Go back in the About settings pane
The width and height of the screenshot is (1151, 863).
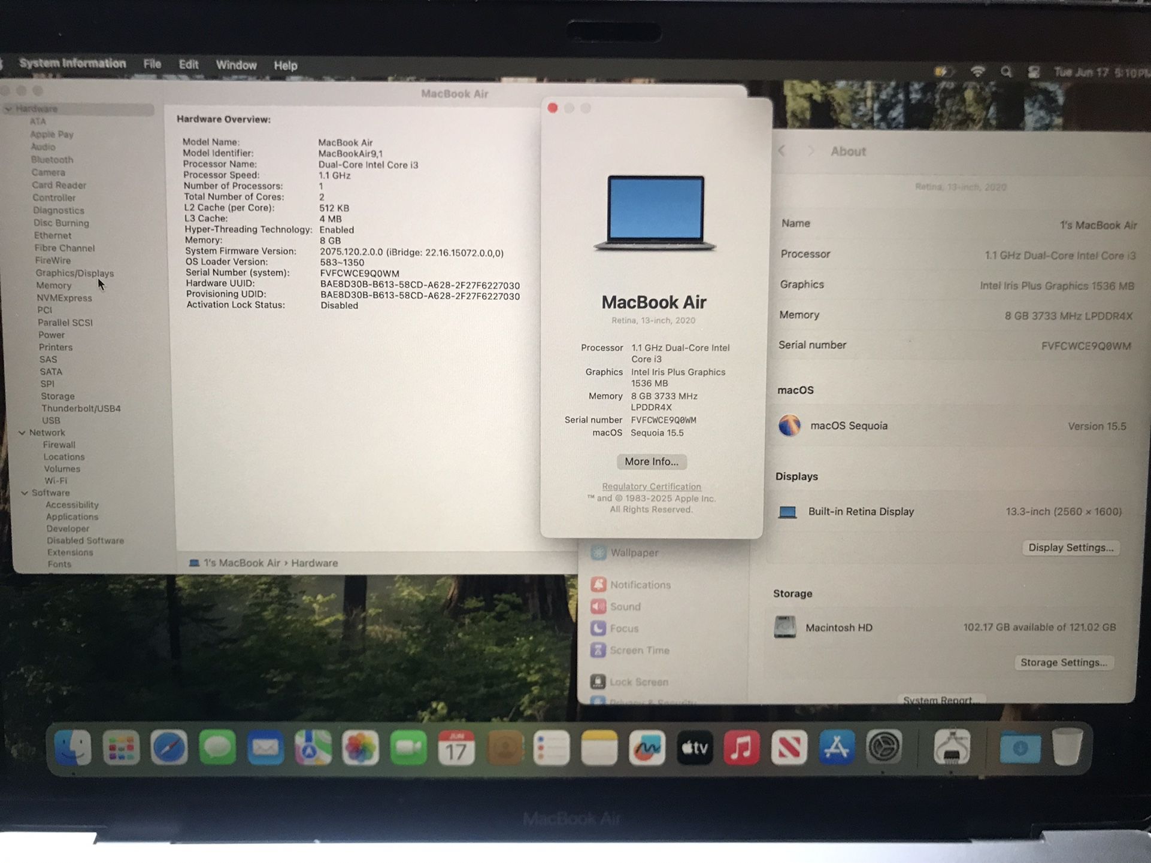782,151
